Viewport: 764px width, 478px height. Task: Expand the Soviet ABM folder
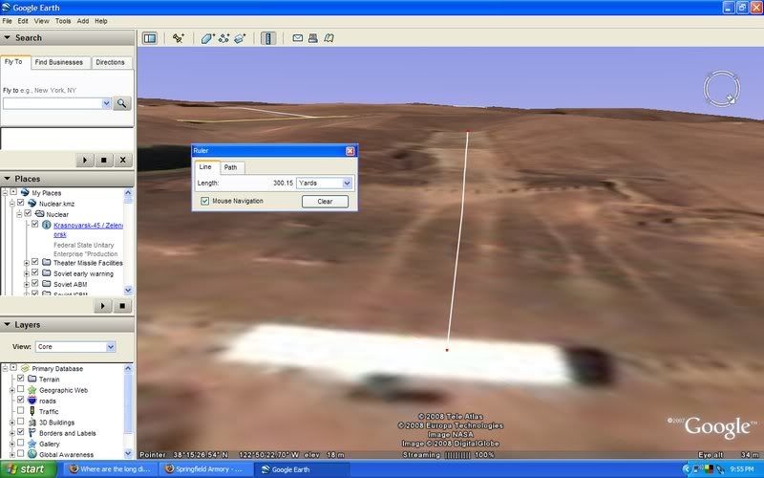click(x=27, y=284)
